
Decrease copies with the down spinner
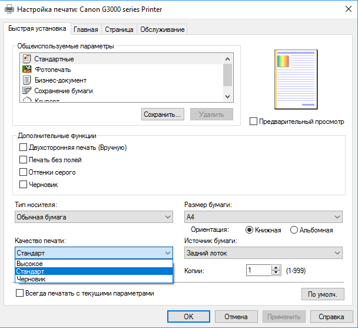coord(276,273)
